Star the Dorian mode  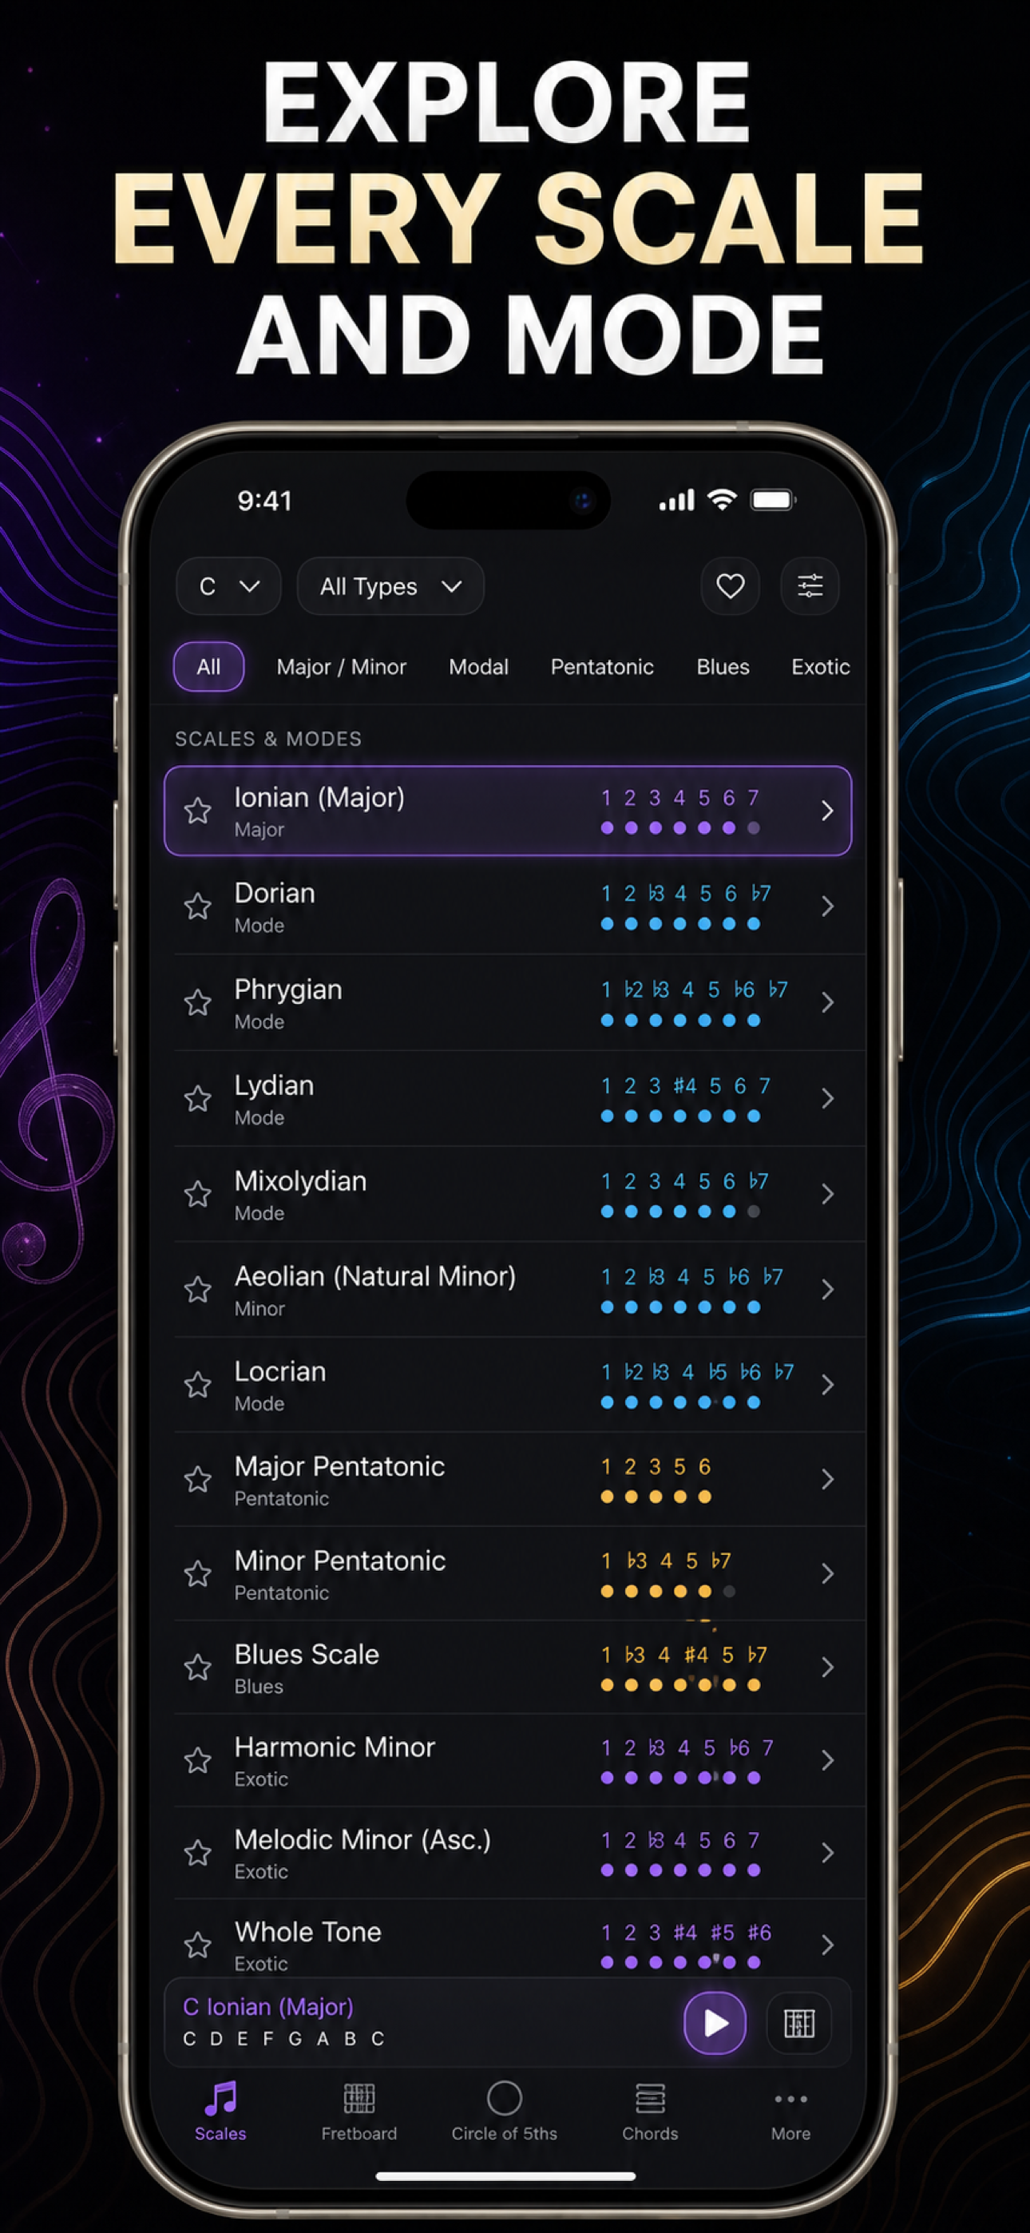(x=198, y=906)
